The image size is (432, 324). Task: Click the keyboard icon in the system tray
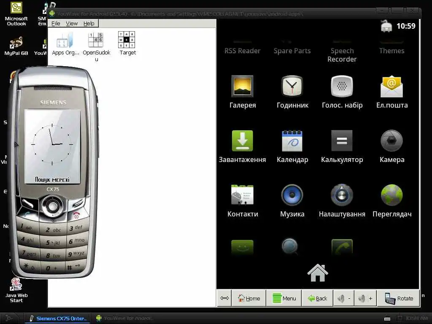coord(387,319)
